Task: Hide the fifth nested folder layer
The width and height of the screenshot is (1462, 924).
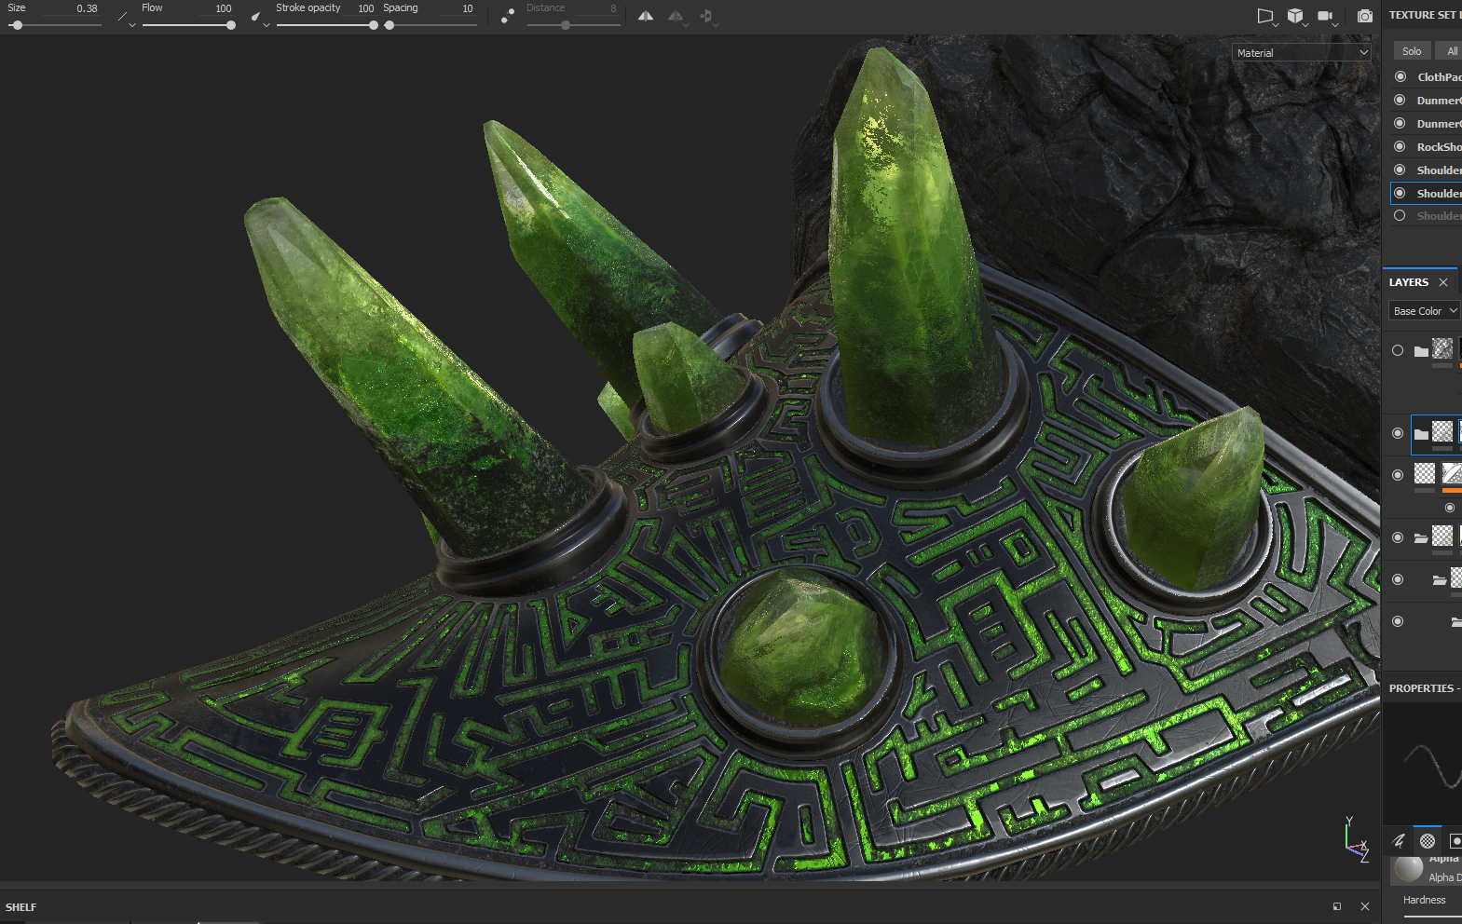Action: point(1398,579)
